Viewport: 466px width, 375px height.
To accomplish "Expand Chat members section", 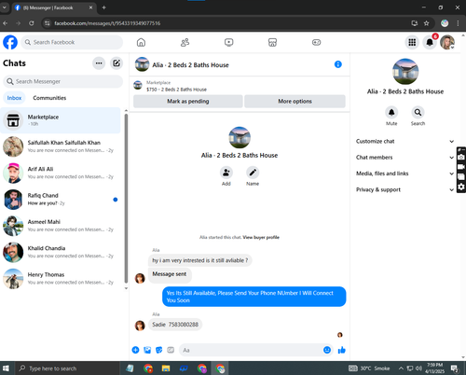I will [x=405, y=158].
